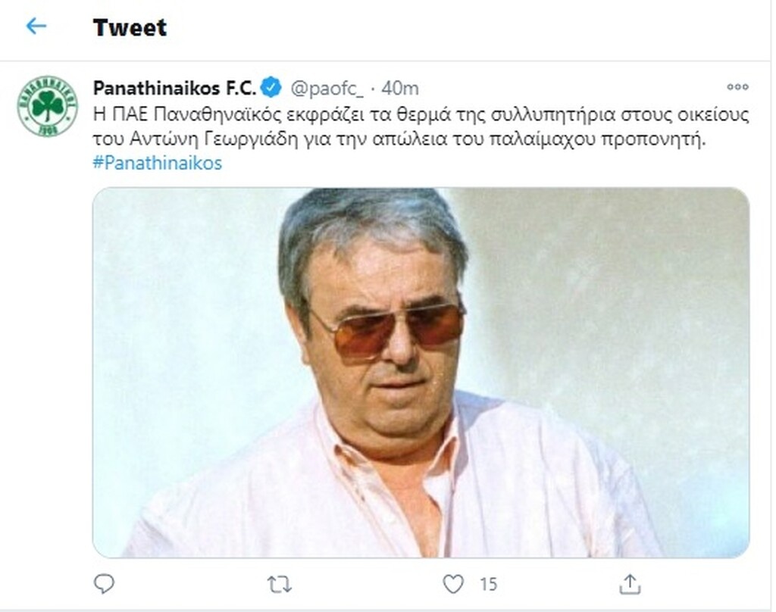Open the #Panathinaikos hashtag page
The image size is (776, 612).
click(157, 163)
